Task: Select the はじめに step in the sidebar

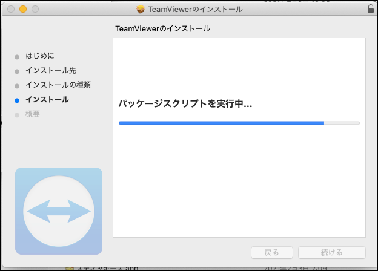Action: (x=40, y=56)
